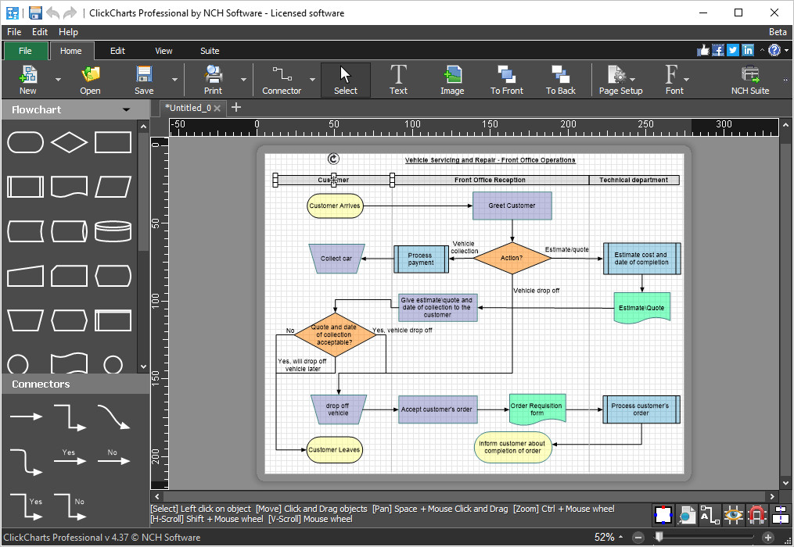This screenshot has width=794, height=547.
Task: Add a new document tab with plus
Action: point(236,107)
